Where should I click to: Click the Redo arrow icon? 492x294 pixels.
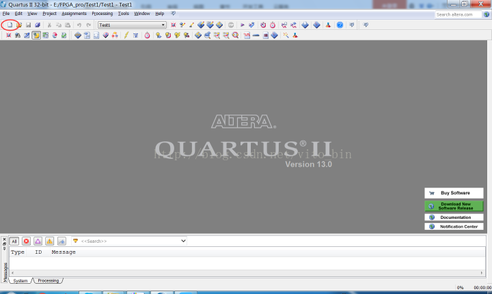point(88,25)
